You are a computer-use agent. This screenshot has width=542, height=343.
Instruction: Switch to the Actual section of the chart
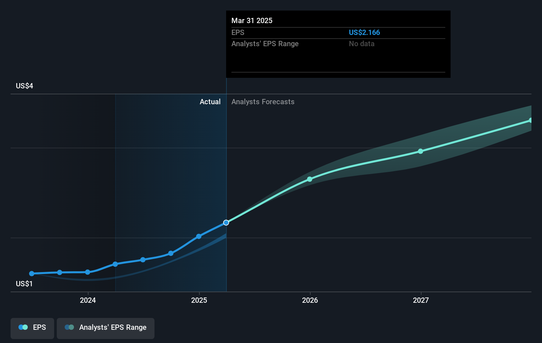tap(210, 102)
